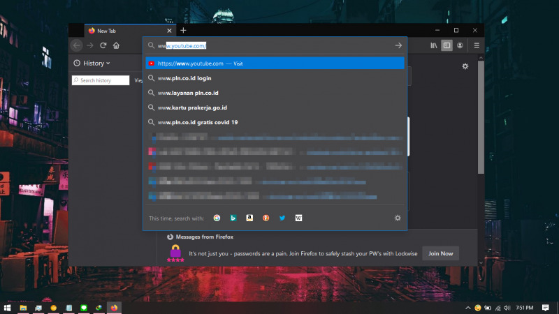Click the Forward navigation arrow
Viewport: 559px width, 314px height.
(90, 45)
